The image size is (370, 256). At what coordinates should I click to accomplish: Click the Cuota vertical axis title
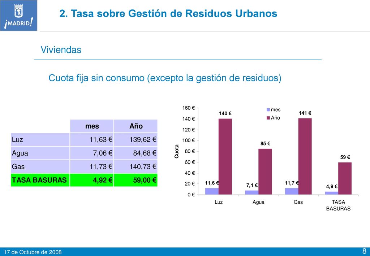pos(176,151)
